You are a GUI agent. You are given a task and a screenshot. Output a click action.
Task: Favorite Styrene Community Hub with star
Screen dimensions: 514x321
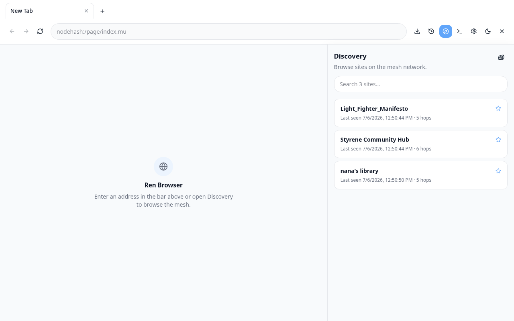tap(498, 140)
